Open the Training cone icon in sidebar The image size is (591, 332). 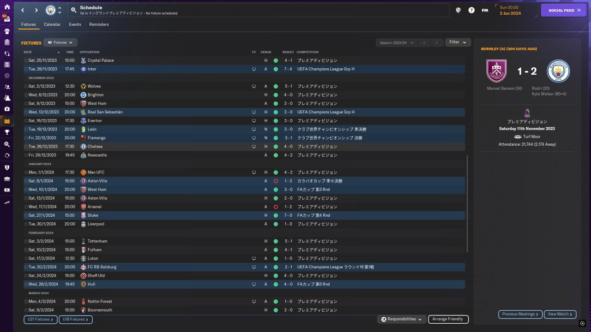point(6,98)
